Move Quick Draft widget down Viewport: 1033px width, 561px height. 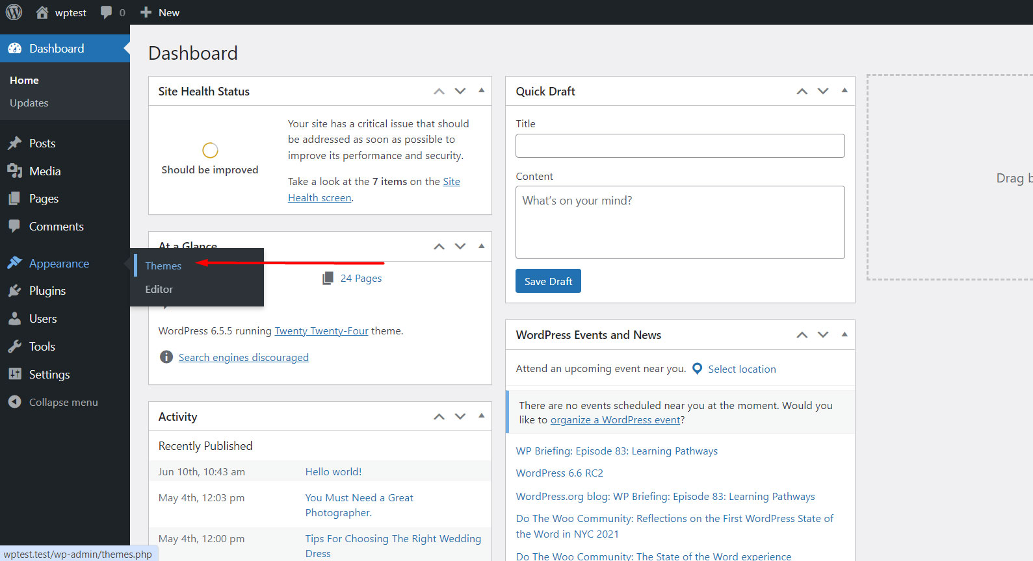tap(823, 92)
